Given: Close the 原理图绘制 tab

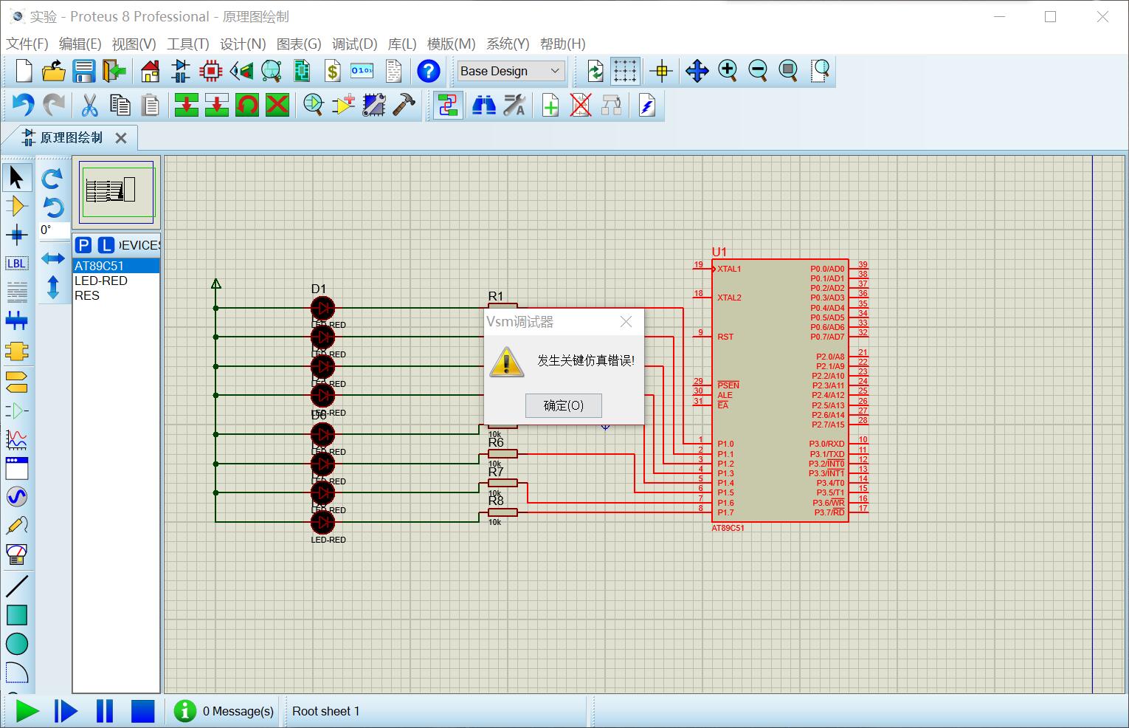Looking at the screenshot, I should 121,138.
